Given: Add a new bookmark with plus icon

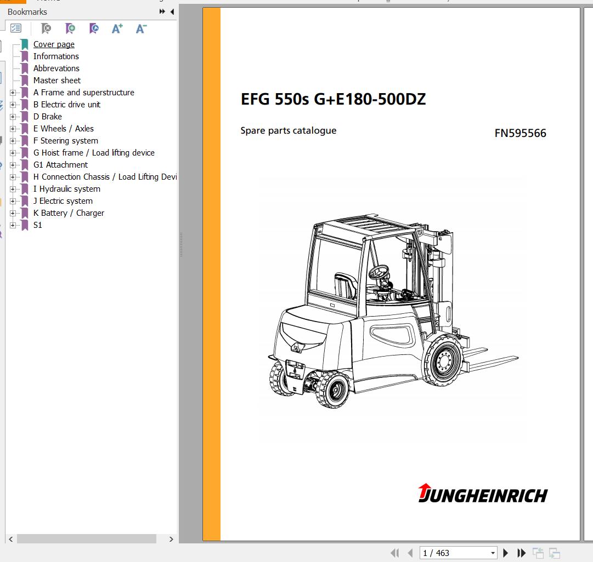Looking at the screenshot, I should 70,28.
